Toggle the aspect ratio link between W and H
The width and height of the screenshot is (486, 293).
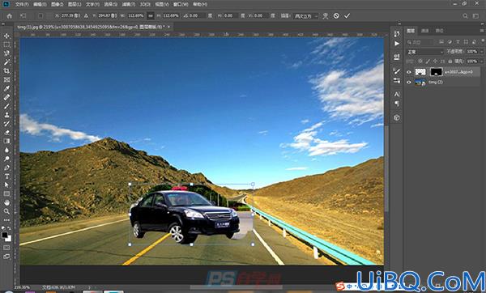point(151,15)
